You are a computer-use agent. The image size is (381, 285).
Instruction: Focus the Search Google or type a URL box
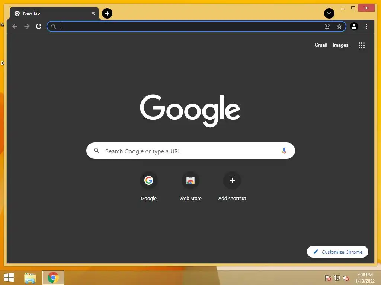pos(190,151)
